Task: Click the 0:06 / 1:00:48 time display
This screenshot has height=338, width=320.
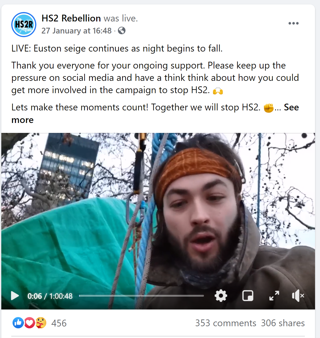Action: pyautogui.click(x=50, y=296)
